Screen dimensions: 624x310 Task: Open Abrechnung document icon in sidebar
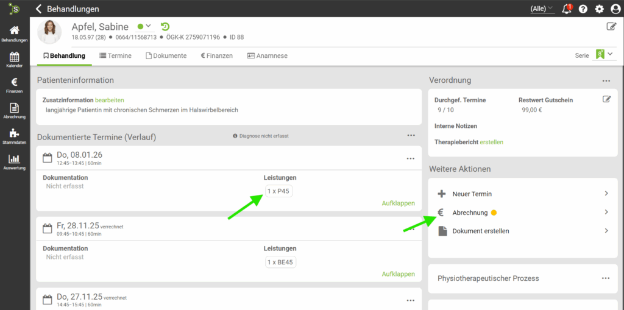click(15, 110)
